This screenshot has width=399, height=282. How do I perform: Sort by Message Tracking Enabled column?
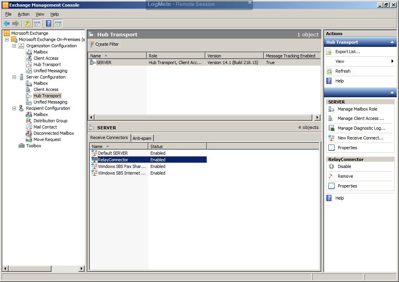(292, 56)
